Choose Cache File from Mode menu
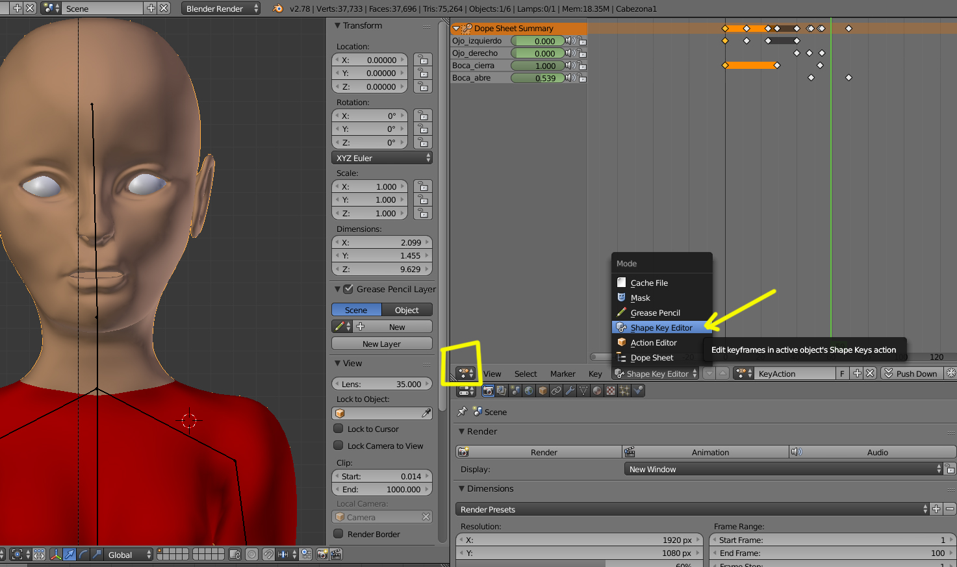 point(662,283)
